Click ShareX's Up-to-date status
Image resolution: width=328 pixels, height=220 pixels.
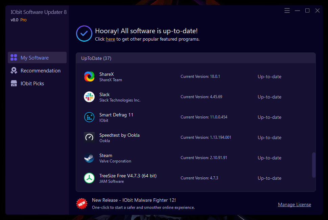(270, 76)
